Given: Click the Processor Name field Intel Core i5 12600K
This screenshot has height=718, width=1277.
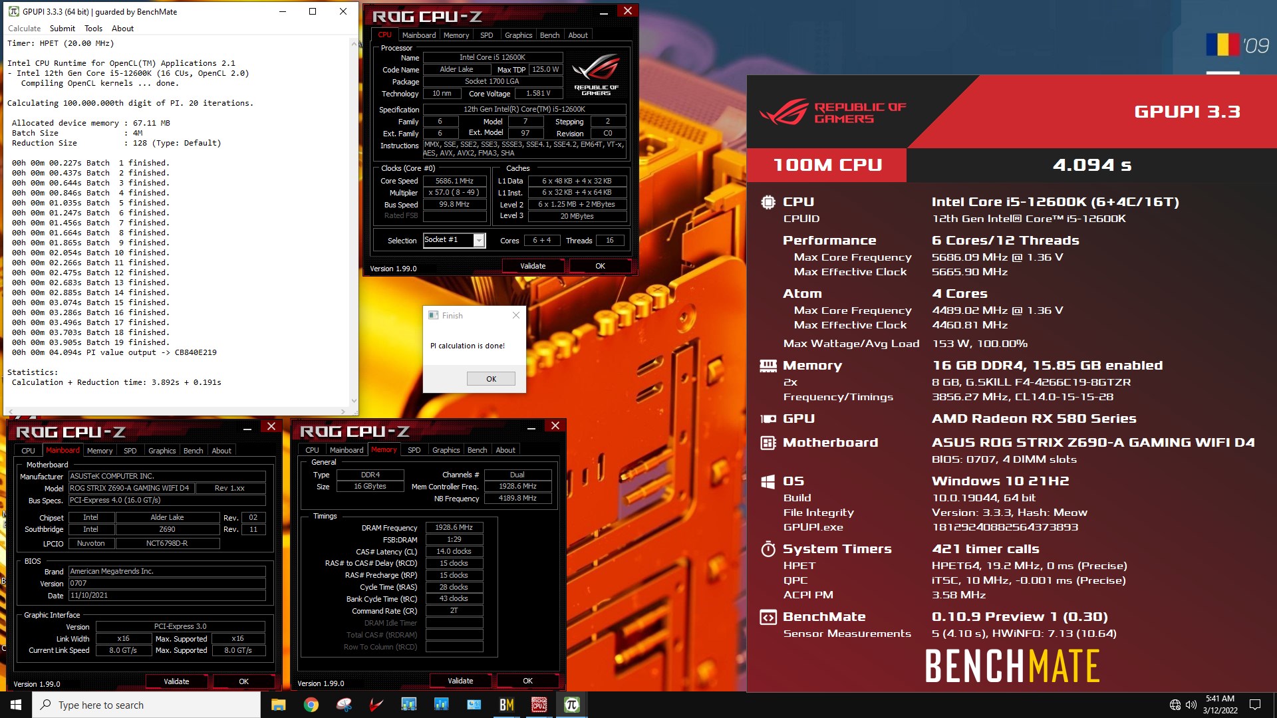Looking at the screenshot, I should 493,58.
